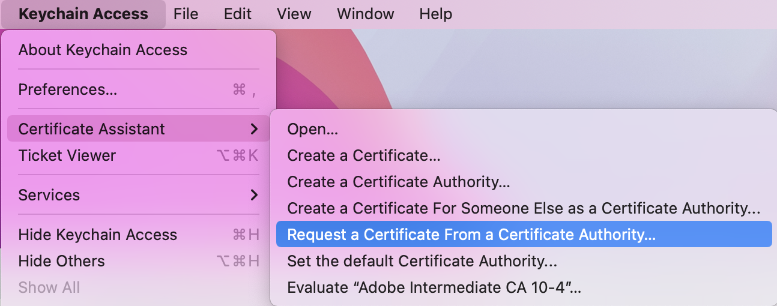Select Hide Others
The height and width of the screenshot is (306, 777).
(x=138, y=261)
